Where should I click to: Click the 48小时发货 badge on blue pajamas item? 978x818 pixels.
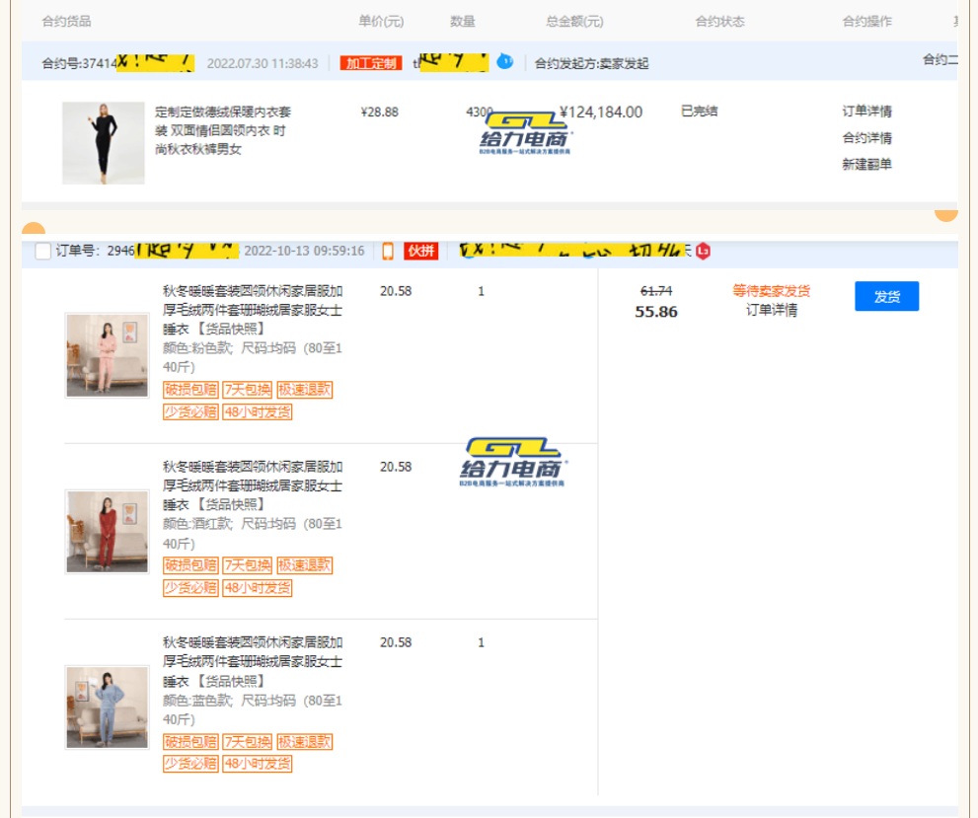(x=257, y=764)
